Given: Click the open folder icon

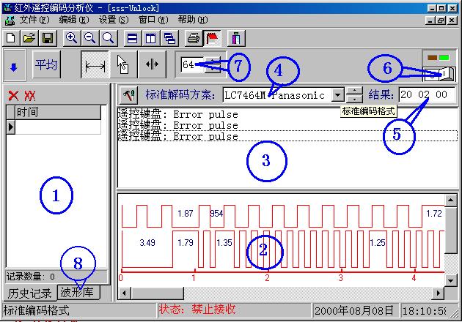Looking at the screenshot, I should [29, 38].
